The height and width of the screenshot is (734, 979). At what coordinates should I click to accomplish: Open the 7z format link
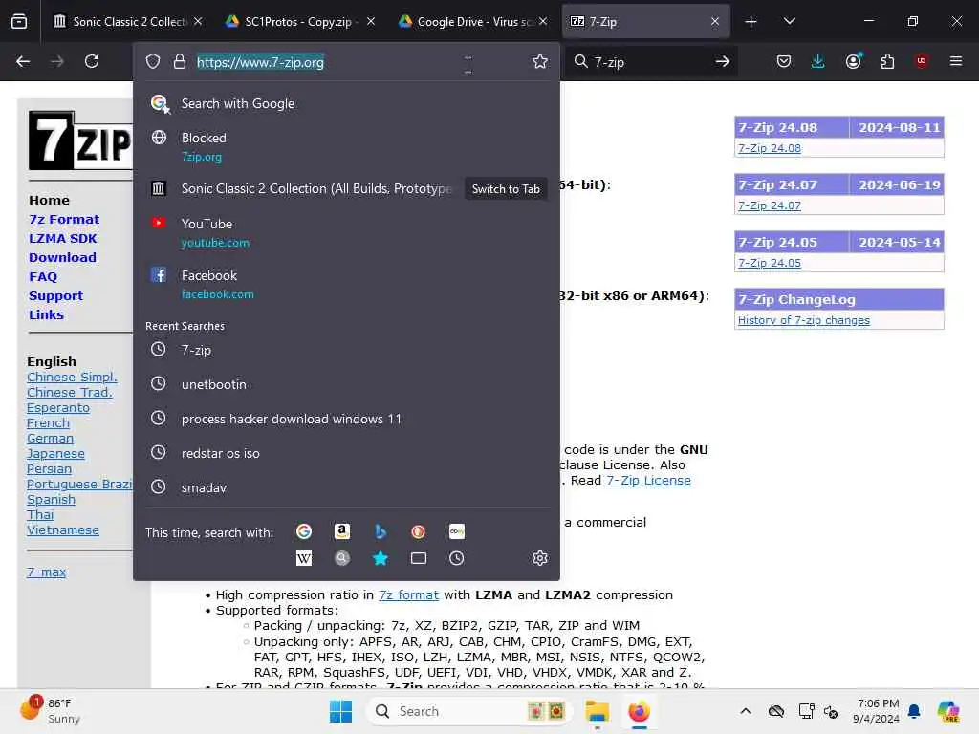click(x=408, y=594)
